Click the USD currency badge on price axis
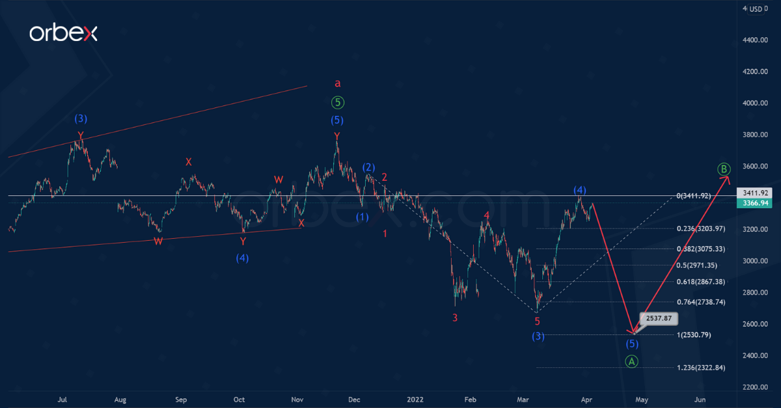 click(x=755, y=10)
